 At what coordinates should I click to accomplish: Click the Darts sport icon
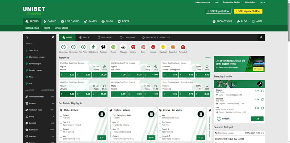point(143,47)
